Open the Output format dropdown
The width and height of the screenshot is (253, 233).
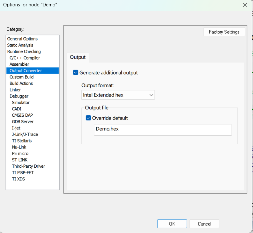[x=118, y=95]
